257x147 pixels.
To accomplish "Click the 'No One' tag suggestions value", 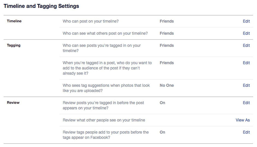I will (x=167, y=85).
